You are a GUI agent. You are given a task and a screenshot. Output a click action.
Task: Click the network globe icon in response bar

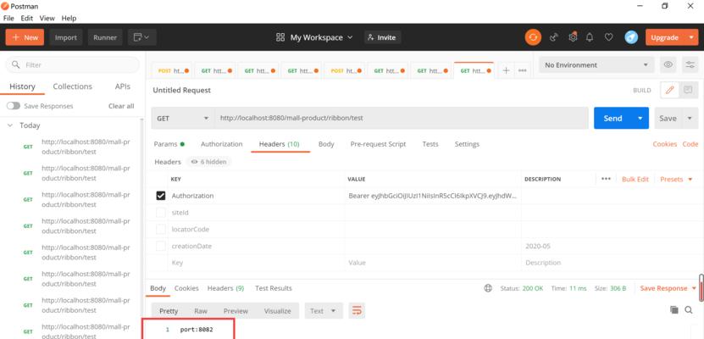(488, 288)
